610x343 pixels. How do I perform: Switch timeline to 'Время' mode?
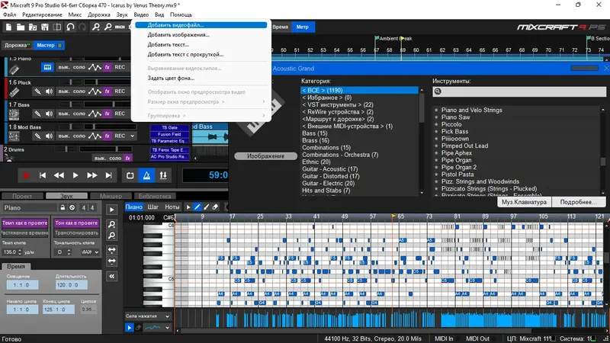[280, 27]
